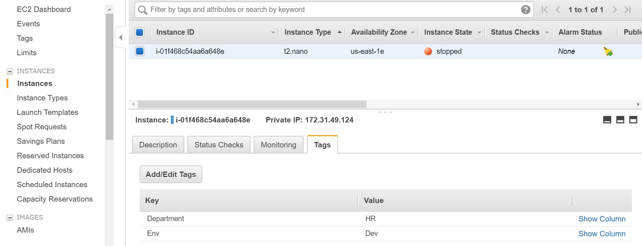Minimize the instance details pane to bottom

[x=607, y=120]
